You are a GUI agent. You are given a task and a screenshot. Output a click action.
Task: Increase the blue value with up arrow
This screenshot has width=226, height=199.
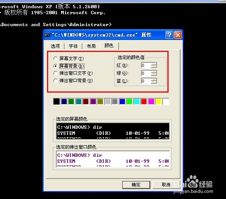click(x=154, y=80)
